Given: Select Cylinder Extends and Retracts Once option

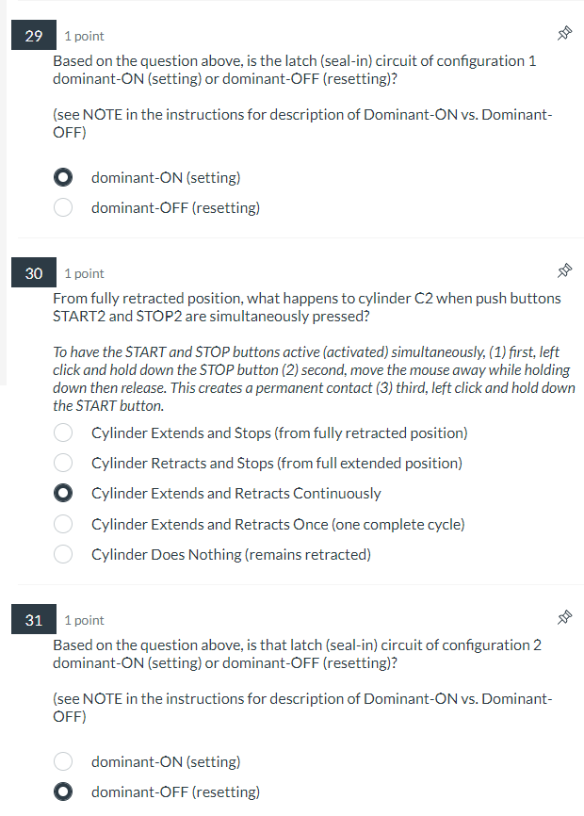Looking at the screenshot, I should pyautogui.click(x=62, y=523).
